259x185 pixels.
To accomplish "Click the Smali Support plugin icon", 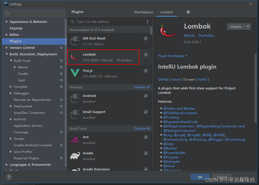I will [75, 114].
